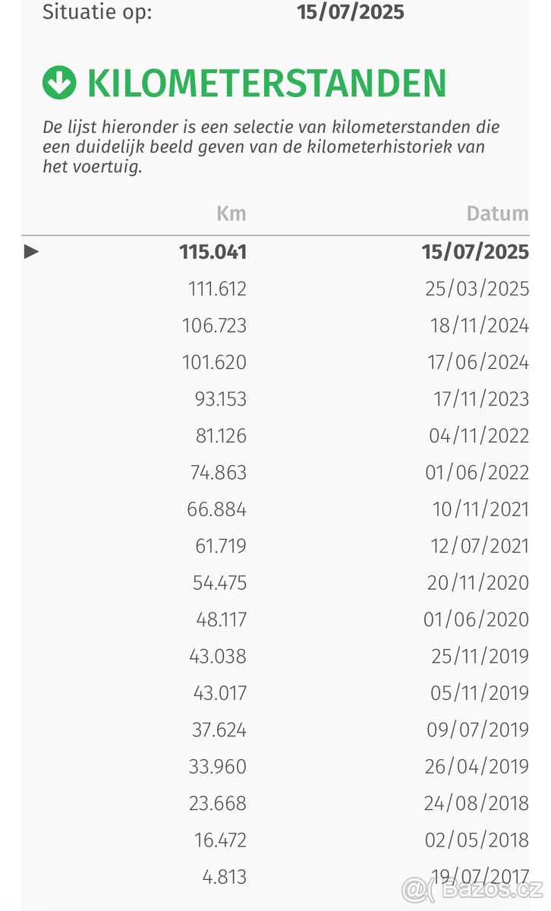Image resolution: width=551 pixels, height=911 pixels.
Task: Click the 4.813 km first reading
Action: pyautogui.click(x=225, y=877)
